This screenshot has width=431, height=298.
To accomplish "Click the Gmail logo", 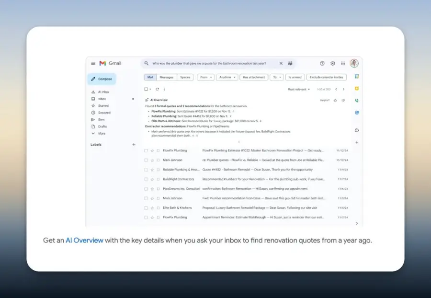I will pos(110,63).
